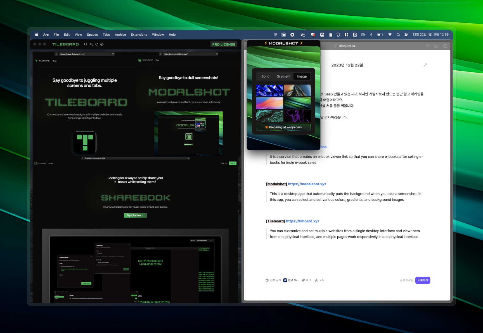Add a 태그 tag to the post
Screen dimensions: 483x333
[306, 280]
